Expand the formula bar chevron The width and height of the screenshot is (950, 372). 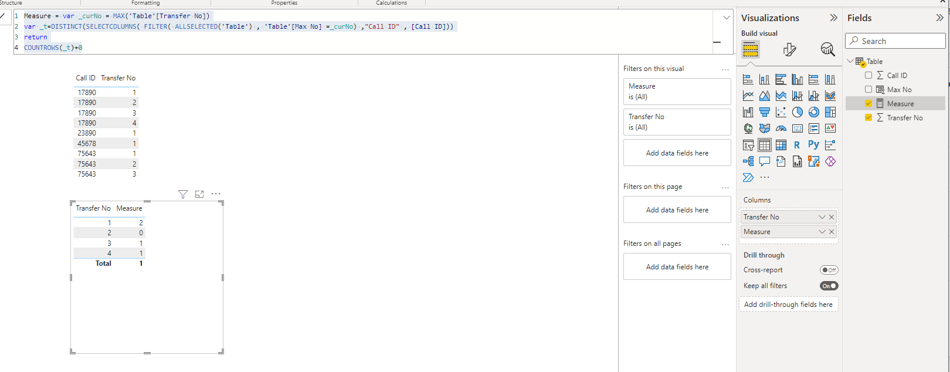tap(726, 18)
